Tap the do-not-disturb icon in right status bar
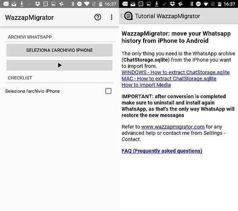This screenshot has height=211, width=238. point(198,4)
